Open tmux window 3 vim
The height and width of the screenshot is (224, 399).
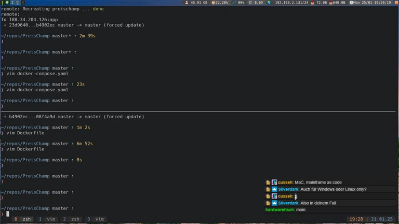pyautogui.click(x=96, y=219)
